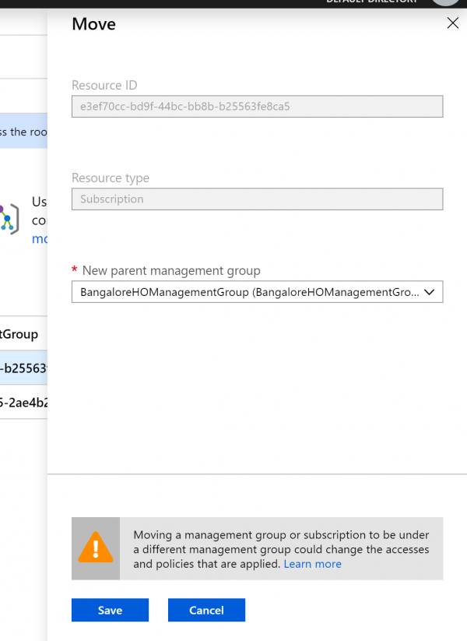
Task: Click the Resource type Subscription field
Action: pos(257,199)
